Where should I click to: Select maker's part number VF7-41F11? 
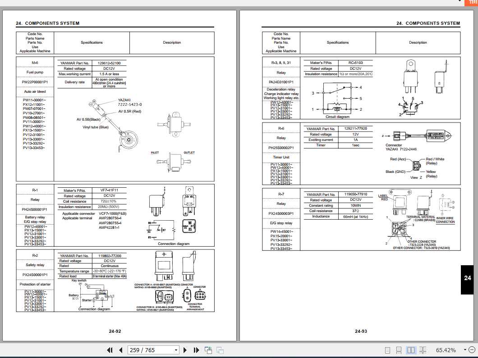(109, 190)
